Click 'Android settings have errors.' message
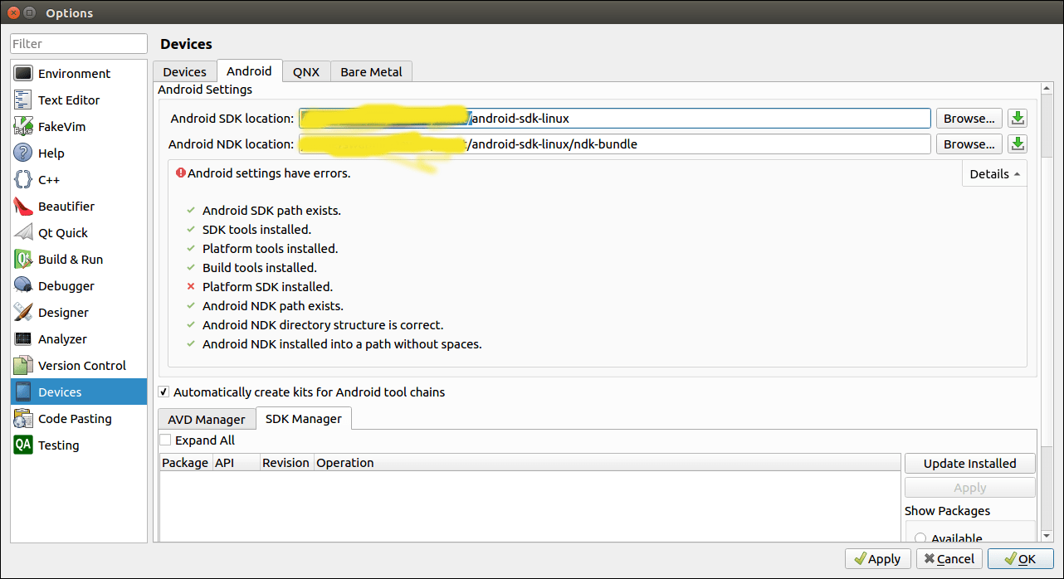Viewport: 1064px width, 579px height. coord(269,173)
